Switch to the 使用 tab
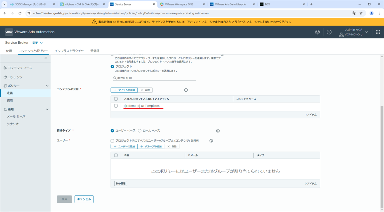This screenshot has height=212, width=384. [9, 51]
